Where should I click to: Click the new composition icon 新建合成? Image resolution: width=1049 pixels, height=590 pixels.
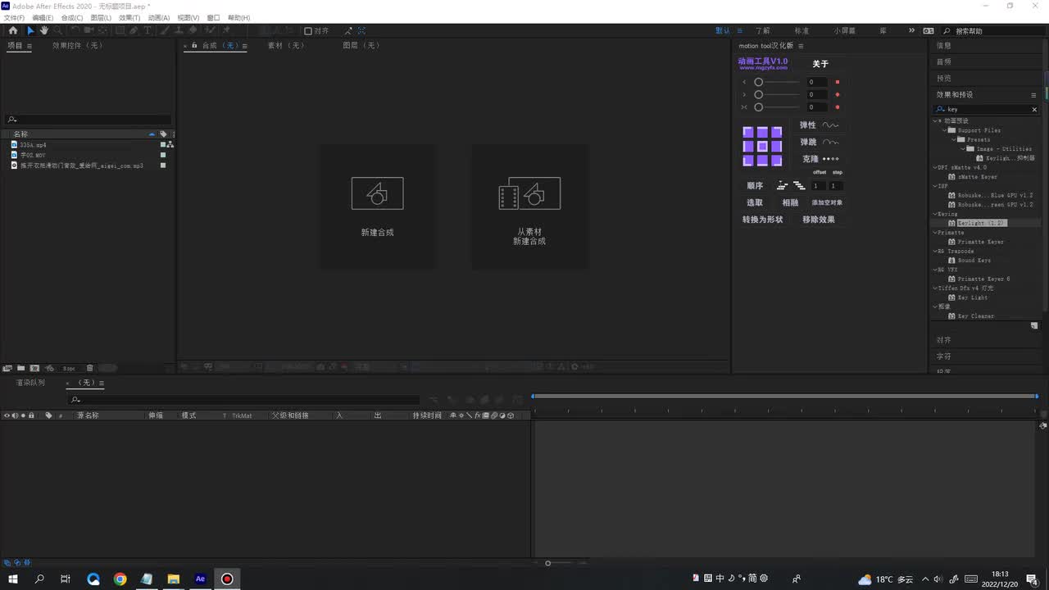tap(377, 193)
